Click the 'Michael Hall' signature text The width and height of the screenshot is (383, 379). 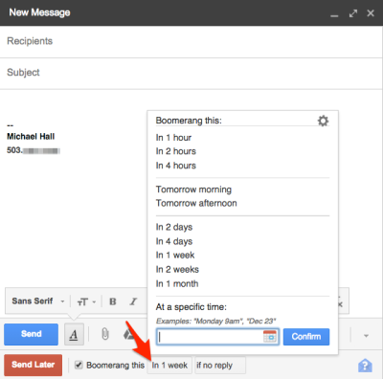tap(31, 137)
